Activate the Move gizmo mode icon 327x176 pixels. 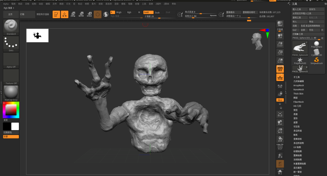pyautogui.click(x=73, y=14)
